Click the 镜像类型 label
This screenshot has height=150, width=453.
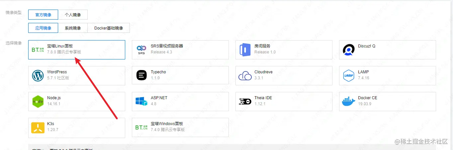pos(14,13)
